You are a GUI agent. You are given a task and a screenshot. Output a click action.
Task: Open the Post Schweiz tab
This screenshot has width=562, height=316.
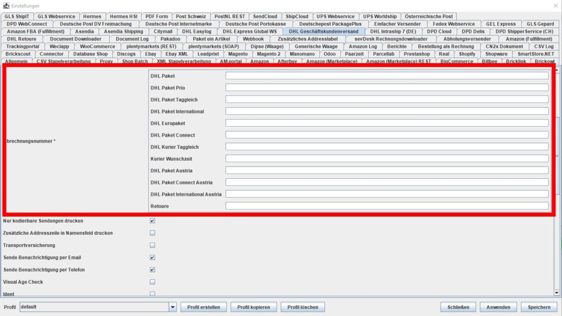tap(190, 16)
